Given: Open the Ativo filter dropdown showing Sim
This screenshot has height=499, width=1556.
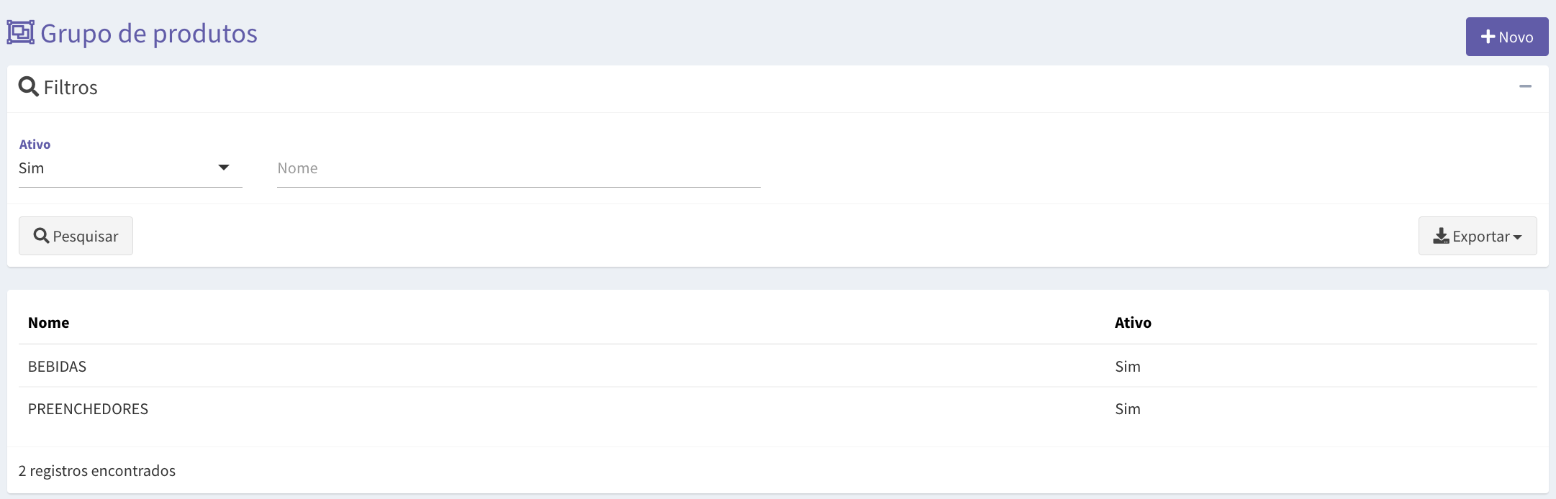Looking at the screenshot, I should 130,168.
